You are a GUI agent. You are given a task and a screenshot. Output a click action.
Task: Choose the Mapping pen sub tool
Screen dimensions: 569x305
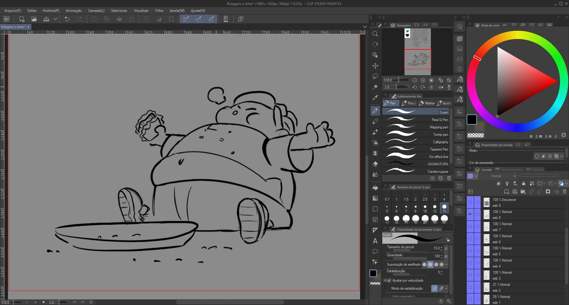415,127
